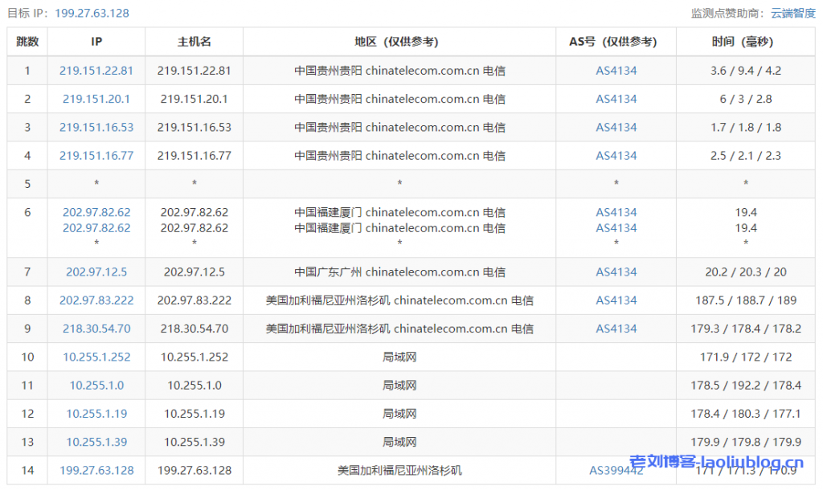Click the 主机名 column header
Image resolution: width=823 pixels, height=490 pixels.
(194, 42)
